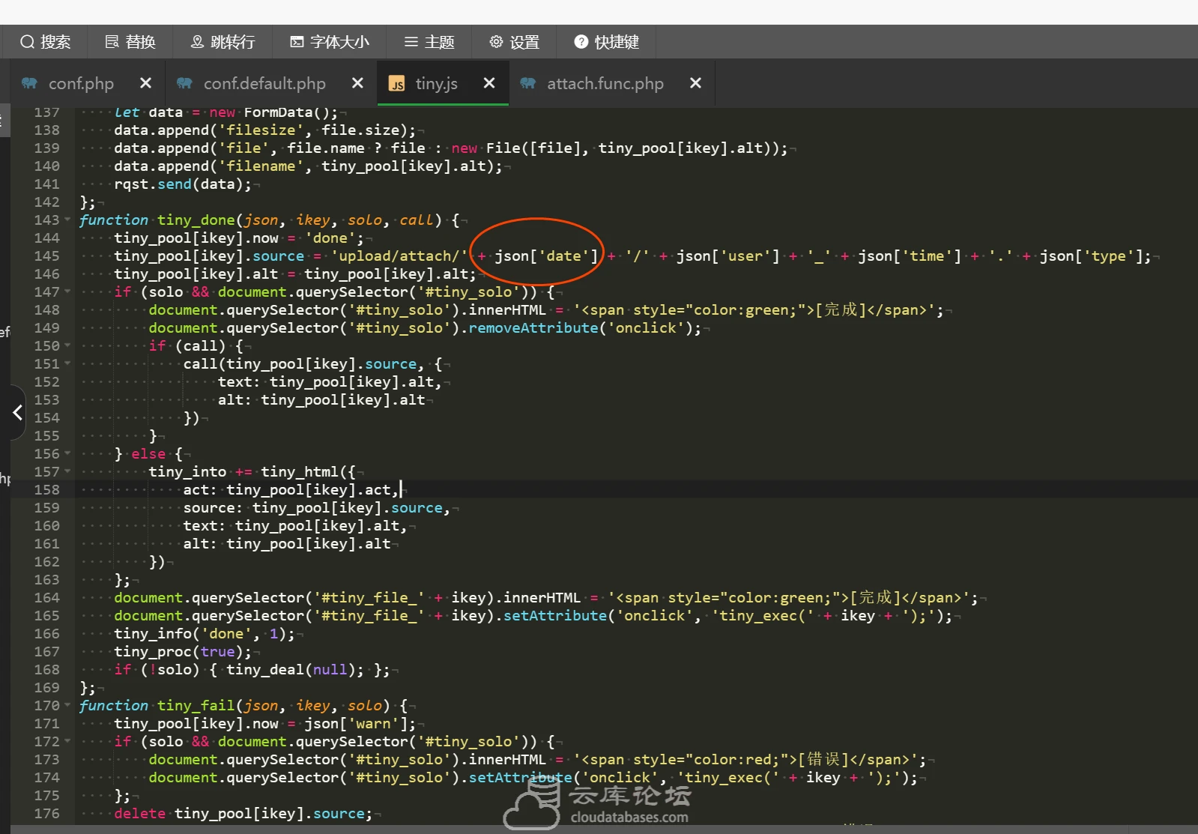Expand the left side panel arrow
The height and width of the screenshot is (834, 1198).
[16, 412]
